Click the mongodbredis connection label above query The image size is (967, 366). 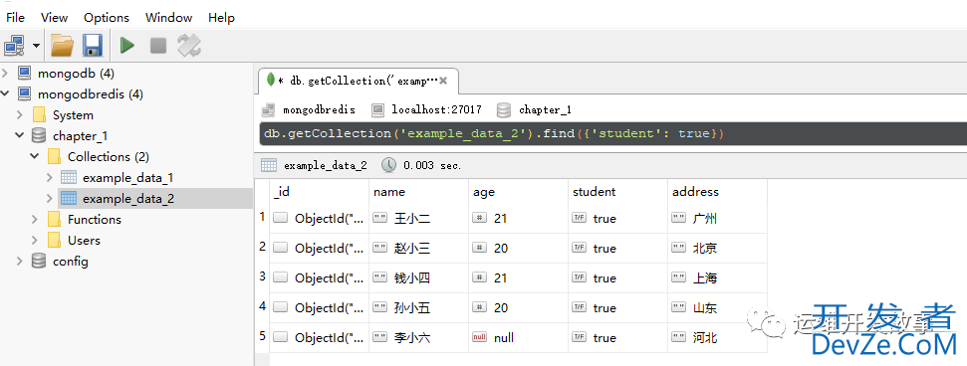click(319, 110)
